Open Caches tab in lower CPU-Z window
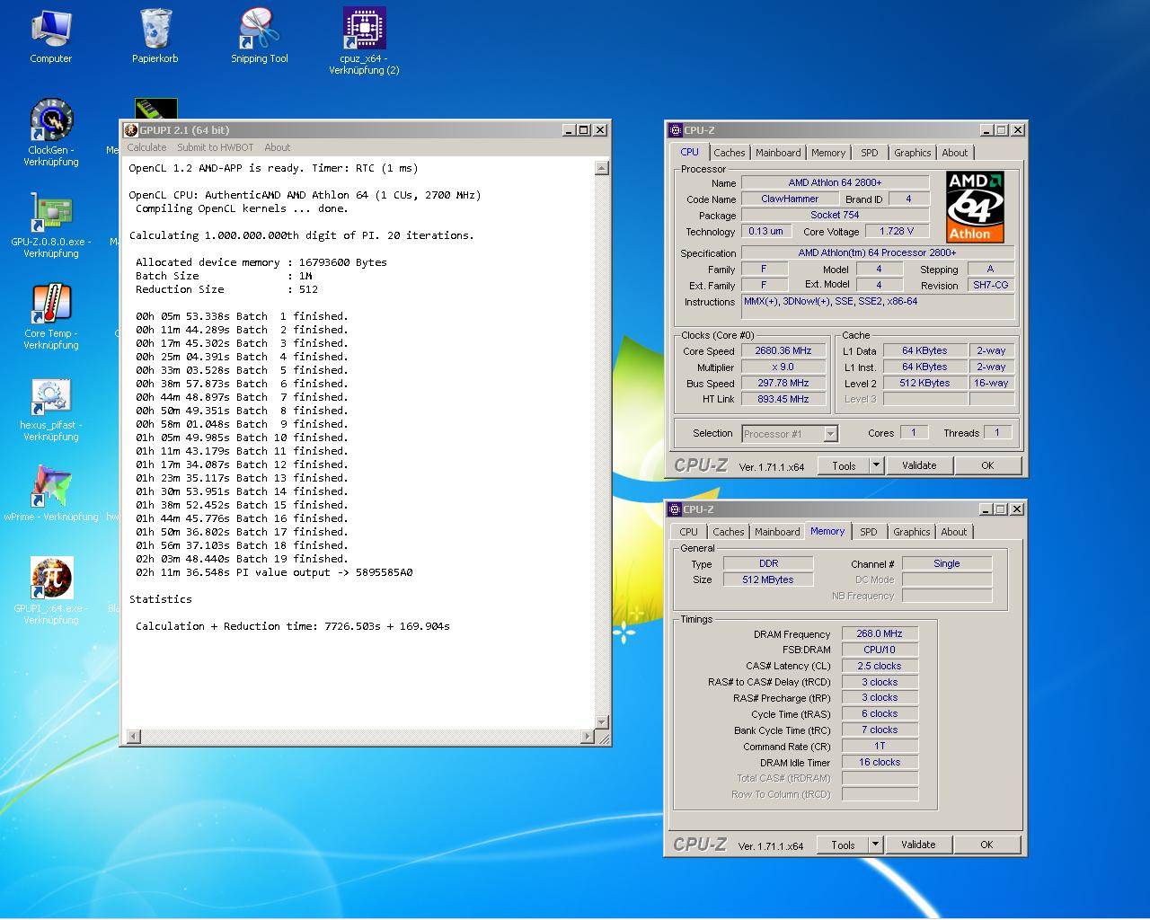This screenshot has height=920, width=1150. click(x=729, y=532)
